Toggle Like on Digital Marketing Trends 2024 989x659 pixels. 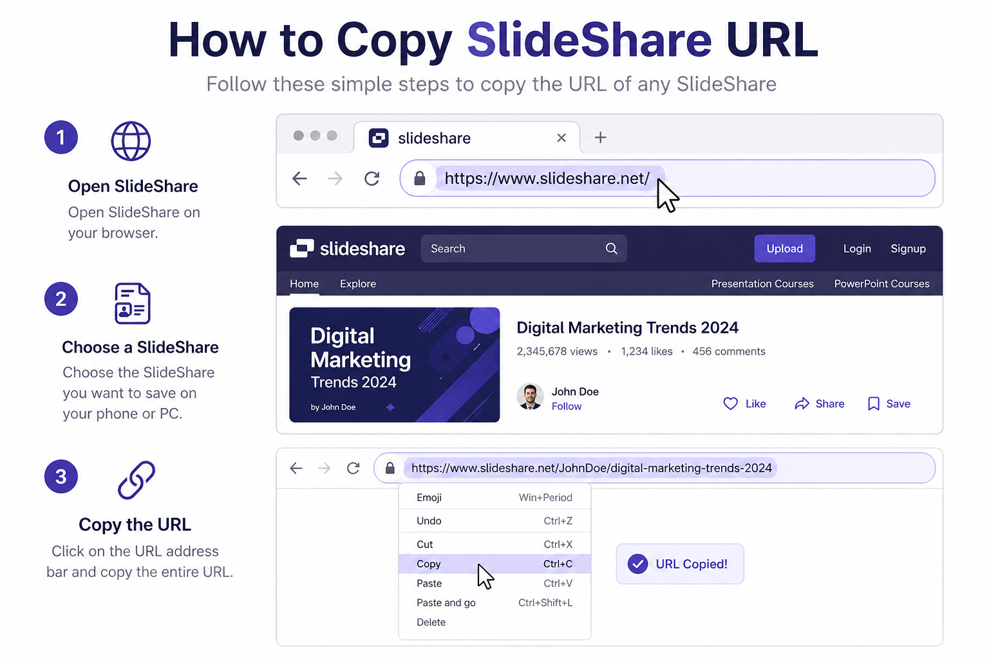pyautogui.click(x=730, y=404)
